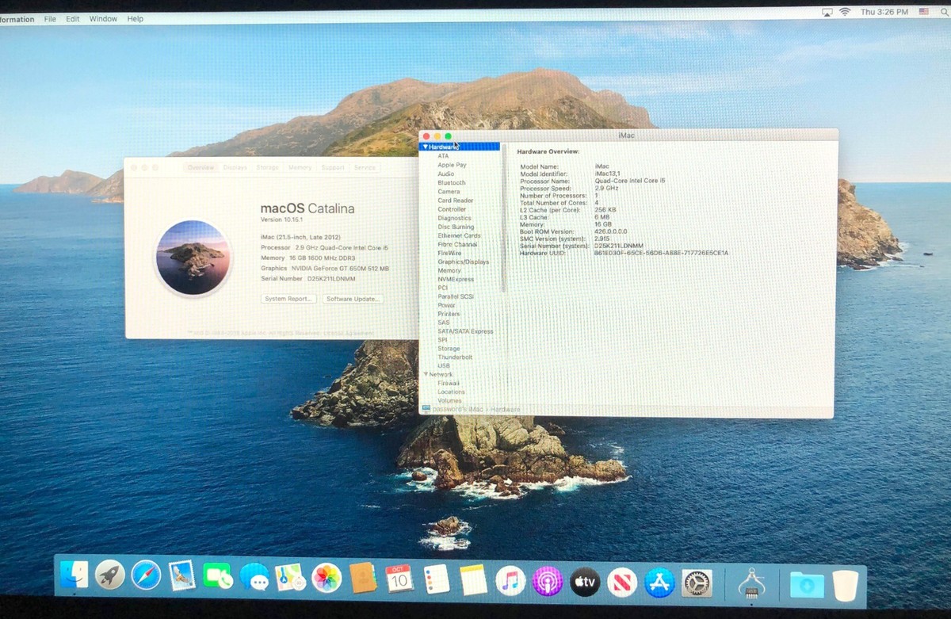The width and height of the screenshot is (951, 619).
Task: Open Podcasts purple icon in Dock
Action: 548,582
